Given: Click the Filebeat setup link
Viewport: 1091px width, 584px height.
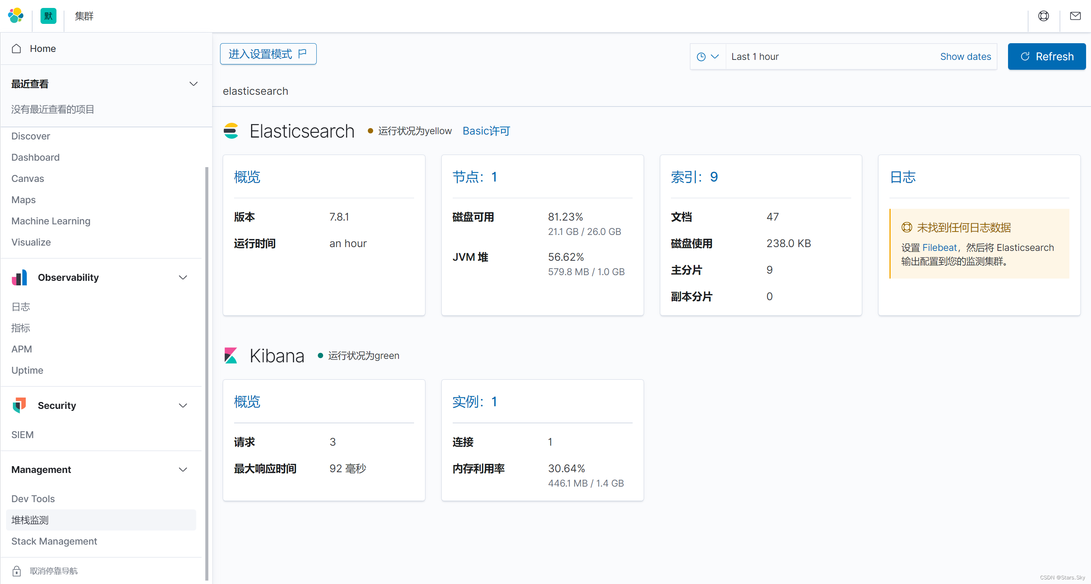Looking at the screenshot, I should (939, 247).
